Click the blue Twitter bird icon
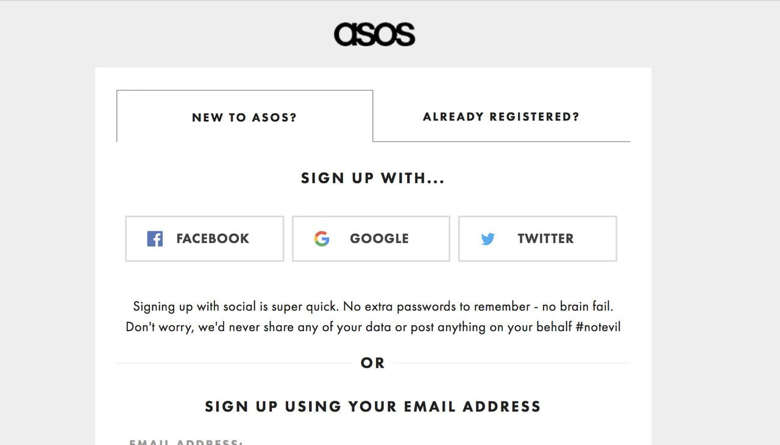Screen dimensions: 780x445 487,239
